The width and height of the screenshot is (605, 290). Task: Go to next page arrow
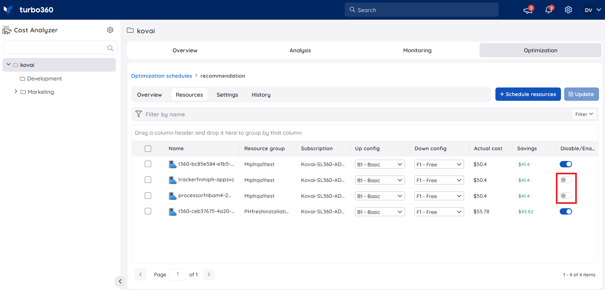pyautogui.click(x=209, y=274)
